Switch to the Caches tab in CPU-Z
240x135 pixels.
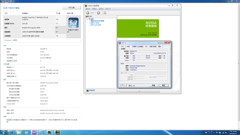[128, 46]
